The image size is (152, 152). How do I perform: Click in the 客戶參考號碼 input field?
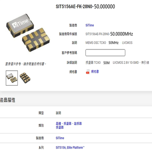(105, 53)
